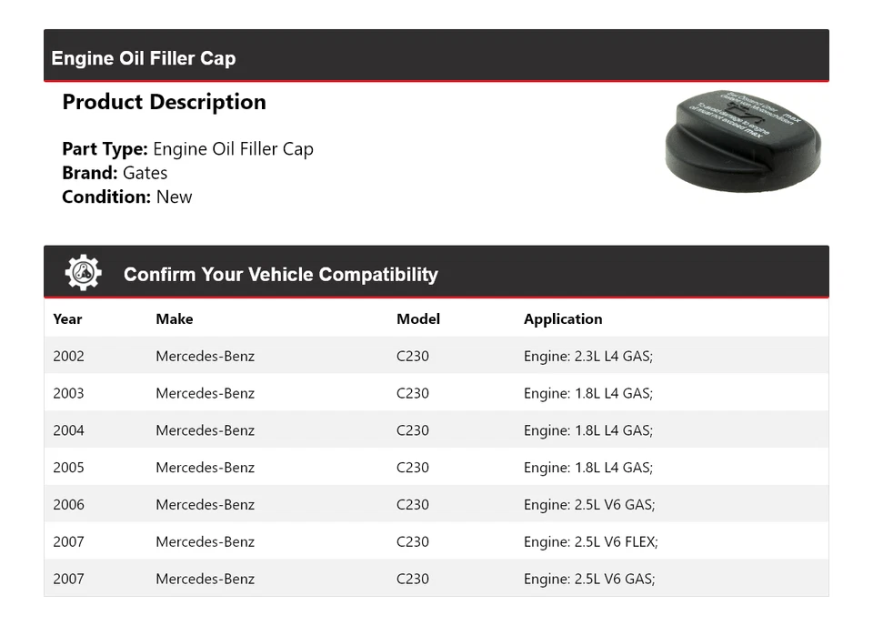Click the Condition: New text
873x626 pixels.
click(x=127, y=197)
